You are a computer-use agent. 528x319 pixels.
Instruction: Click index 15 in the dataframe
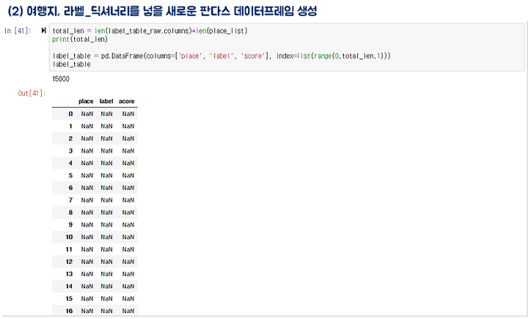pos(70,298)
